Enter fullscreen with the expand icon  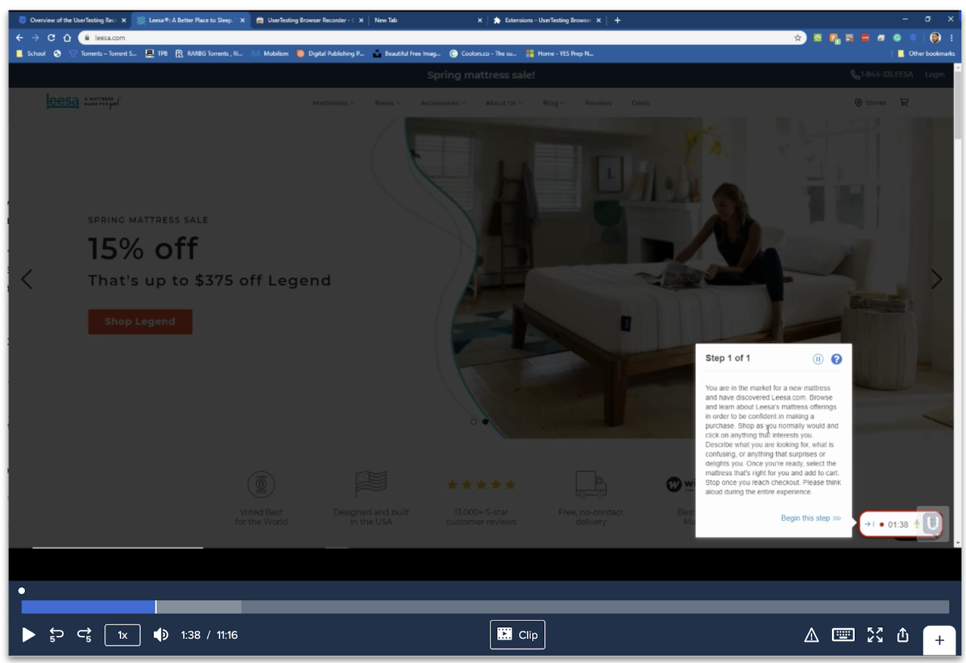pyautogui.click(x=875, y=635)
